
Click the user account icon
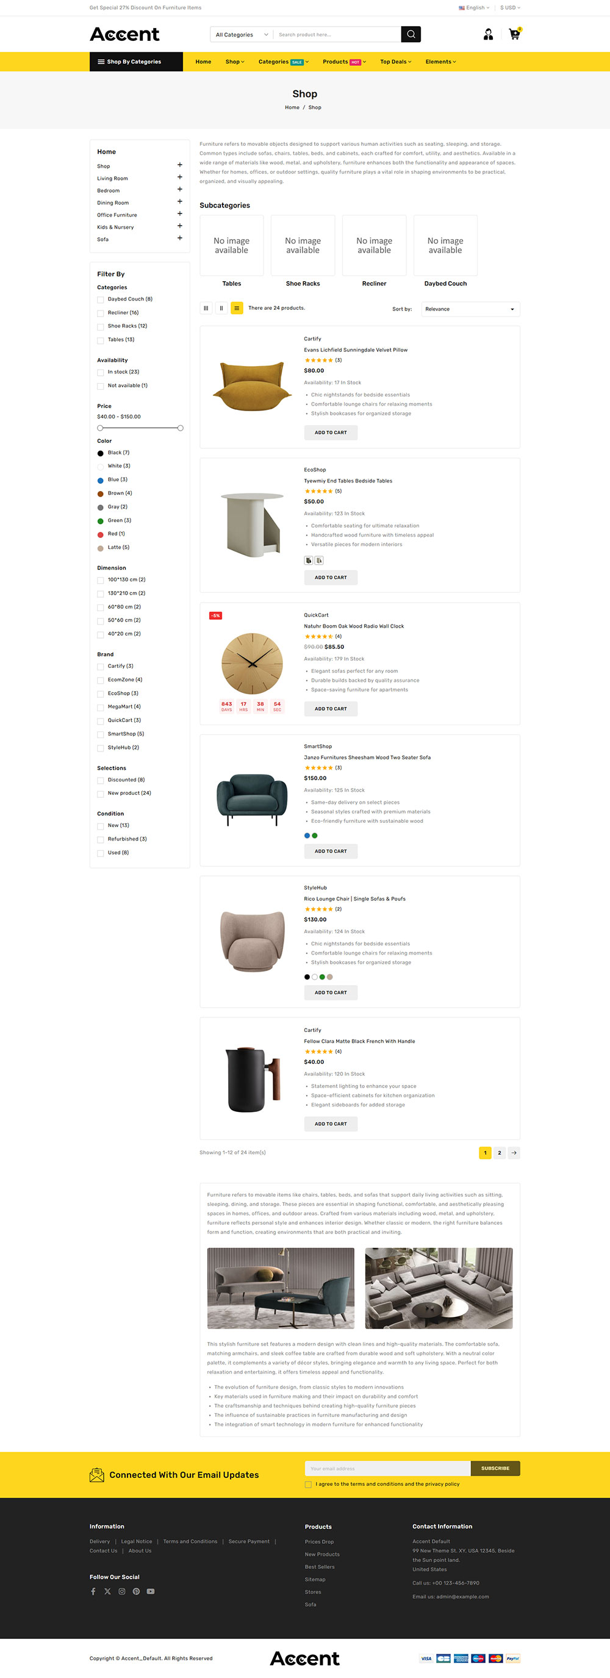488,35
